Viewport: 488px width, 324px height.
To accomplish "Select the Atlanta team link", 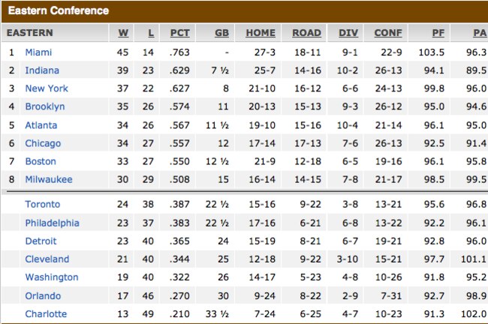I will pyautogui.click(x=41, y=125).
